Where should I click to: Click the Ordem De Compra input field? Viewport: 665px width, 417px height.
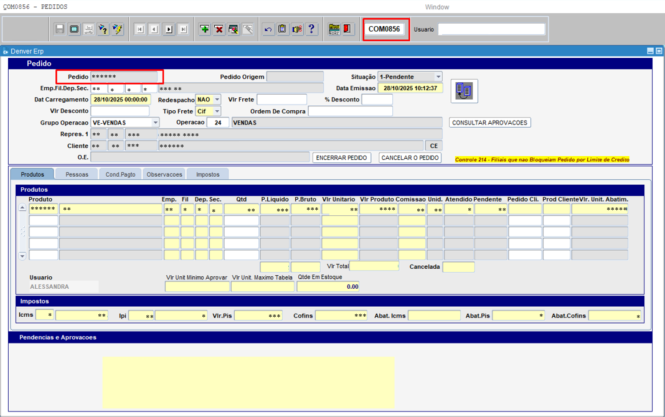point(350,111)
